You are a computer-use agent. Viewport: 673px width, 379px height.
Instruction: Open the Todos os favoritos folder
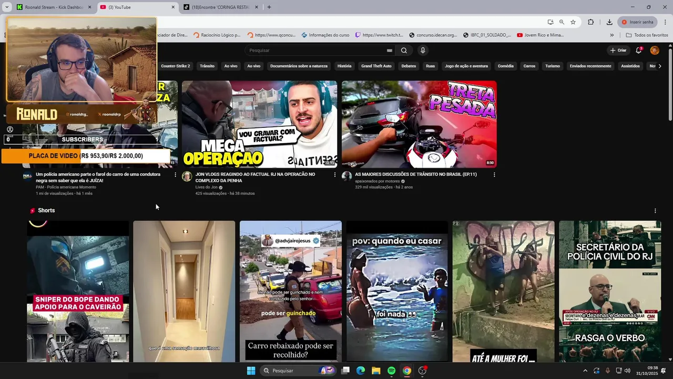click(x=647, y=35)
